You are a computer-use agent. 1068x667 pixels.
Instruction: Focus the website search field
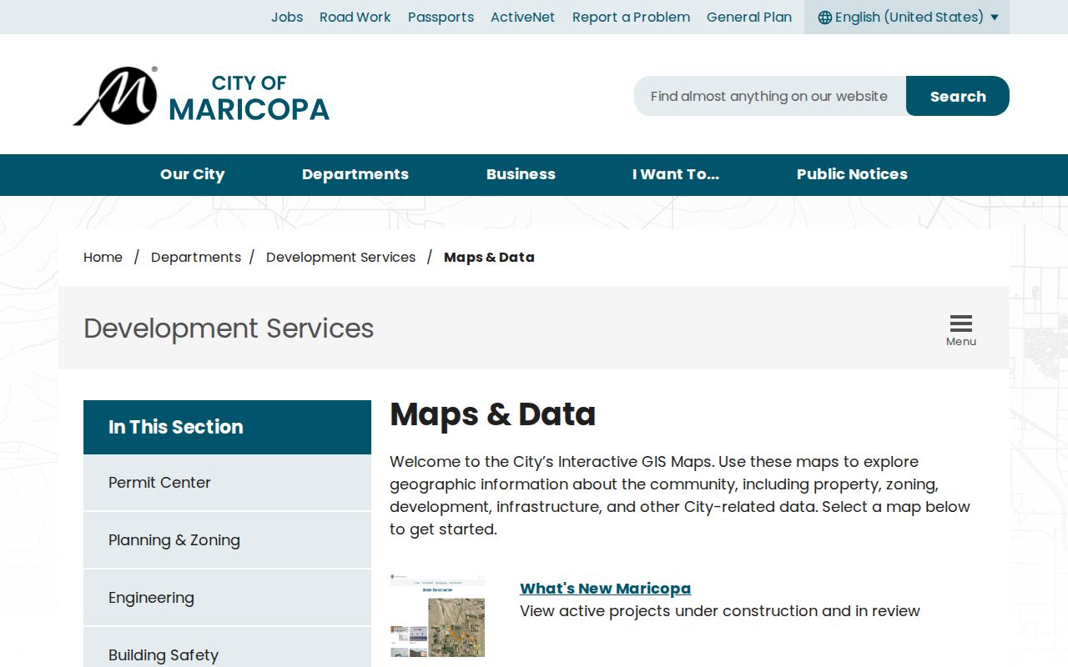coord(770,96)
